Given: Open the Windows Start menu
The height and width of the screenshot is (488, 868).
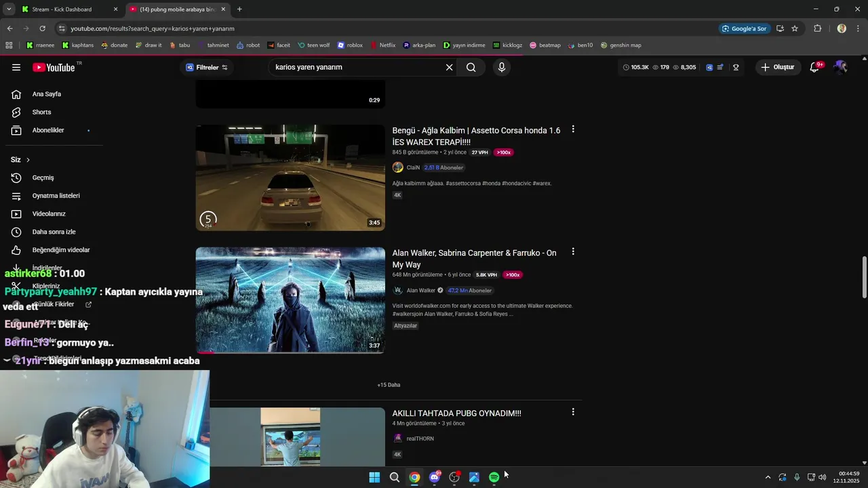Looking at the screenshot, I should click(374, 477).
